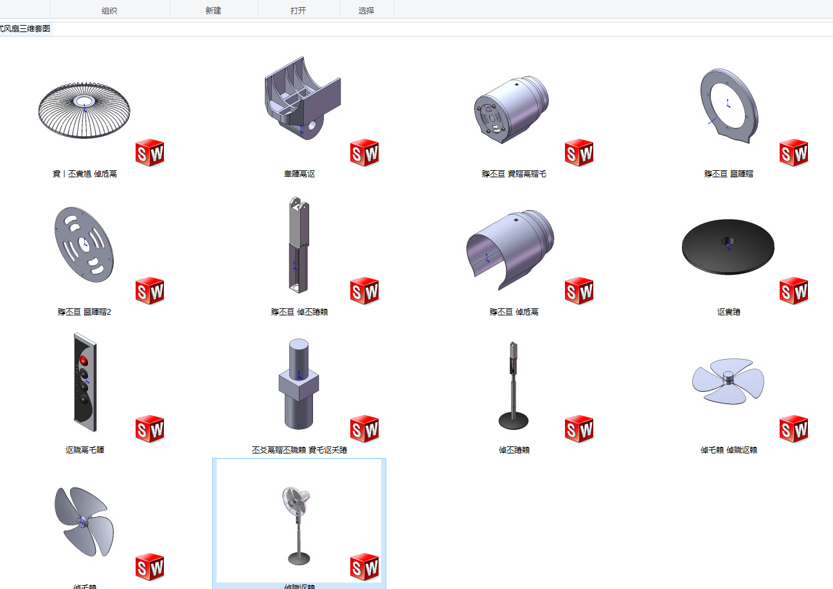The height and width of the screenshot is (589, 833).
Task: Click the SolidWorks badge next to the slotted round plate
Action: pos(150,291)
